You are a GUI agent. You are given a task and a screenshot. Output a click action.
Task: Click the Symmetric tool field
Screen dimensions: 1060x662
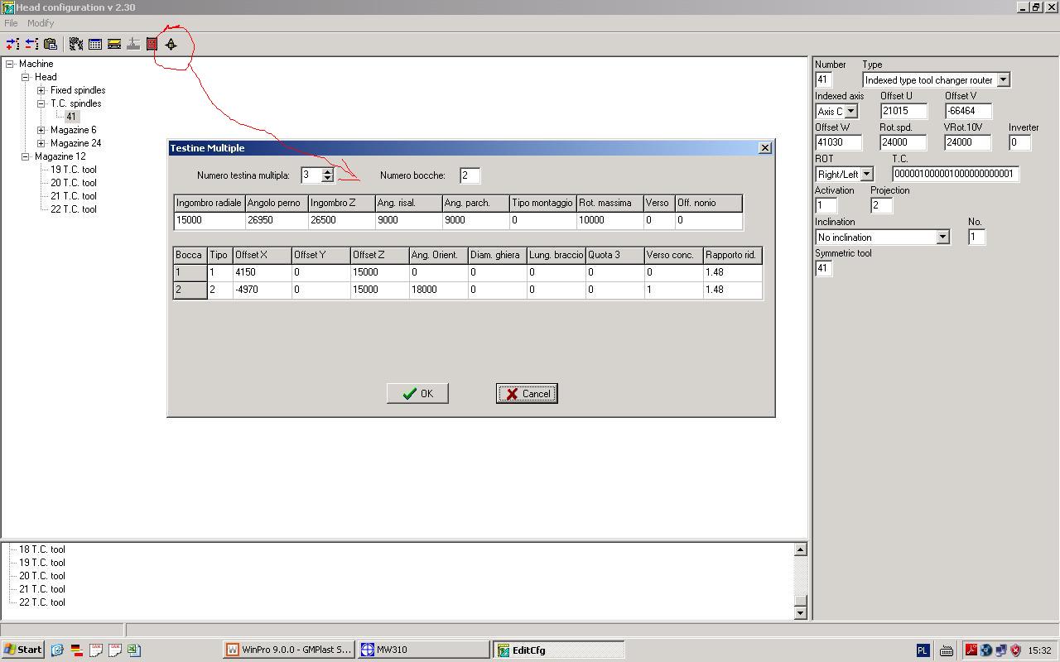pos(823,268)
